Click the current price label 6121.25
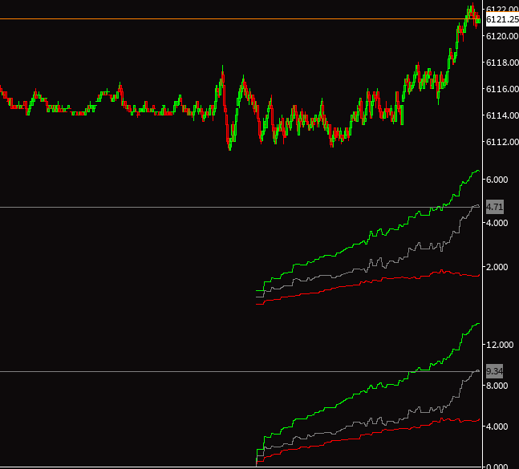Viewport: 519px width, 469px height. [502, 19]
